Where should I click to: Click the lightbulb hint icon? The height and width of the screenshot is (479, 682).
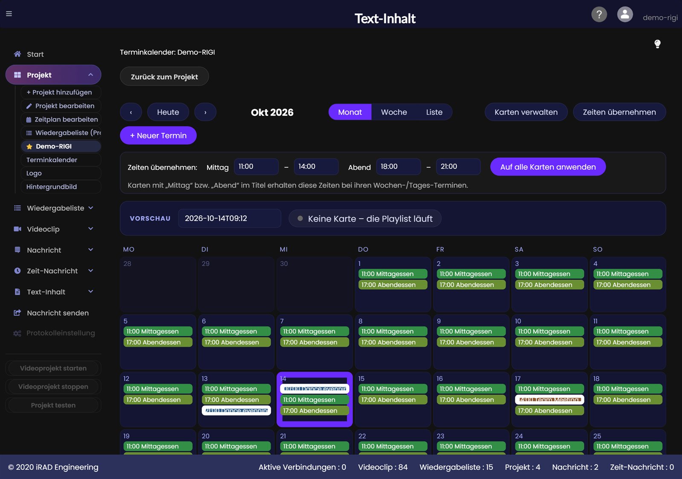(657, 44)
